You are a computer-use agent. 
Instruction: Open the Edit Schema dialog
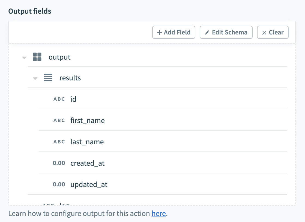226,32
